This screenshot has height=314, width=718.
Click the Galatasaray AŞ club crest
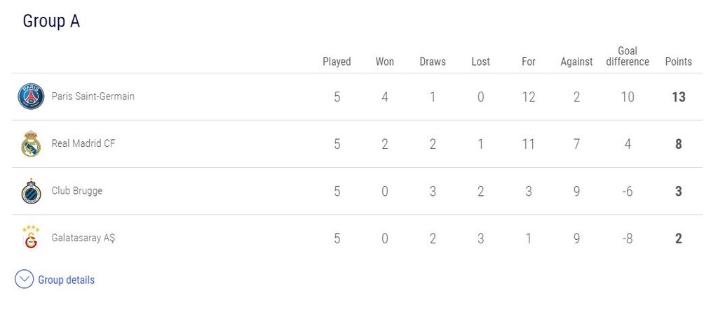tap(30, 238)
